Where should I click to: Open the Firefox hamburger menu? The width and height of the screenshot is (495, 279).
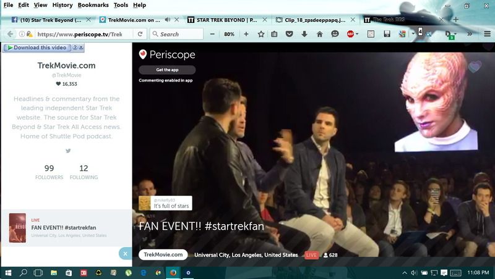coord(487,34)
